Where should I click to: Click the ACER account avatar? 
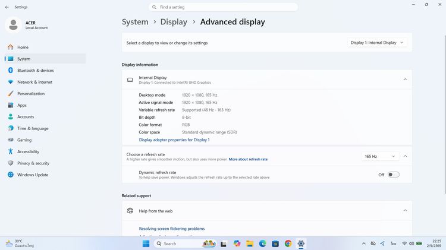13,25
